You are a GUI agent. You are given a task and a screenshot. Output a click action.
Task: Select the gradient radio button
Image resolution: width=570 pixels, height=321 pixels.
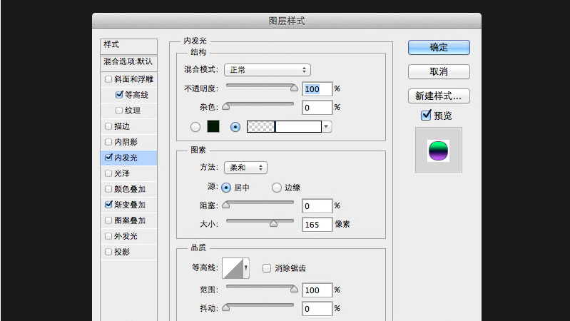[x=235, y=126]
